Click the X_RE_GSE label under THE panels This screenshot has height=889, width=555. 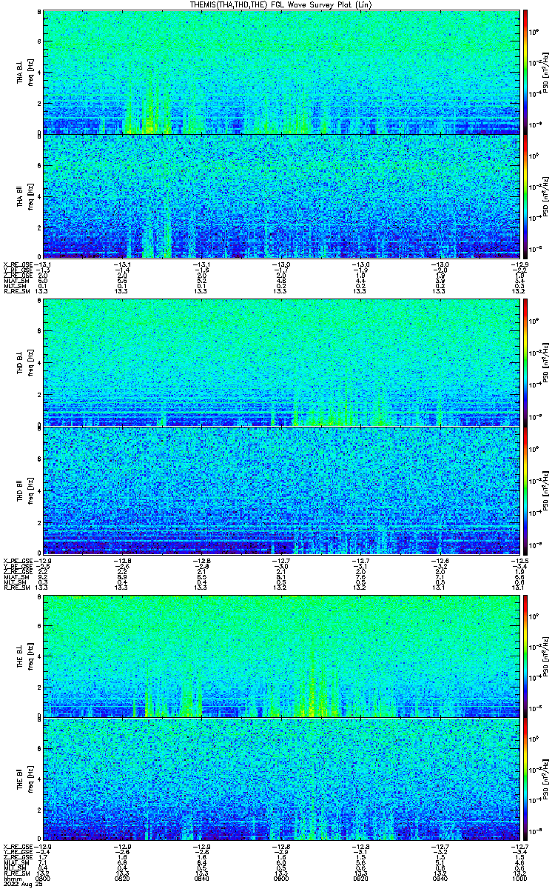click(x=20, y=847)
